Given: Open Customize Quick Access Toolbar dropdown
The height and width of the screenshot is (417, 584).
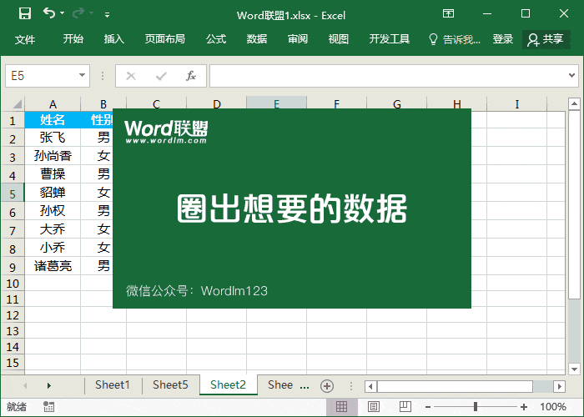Looking at the screenshot, I should tap(108, 15).
